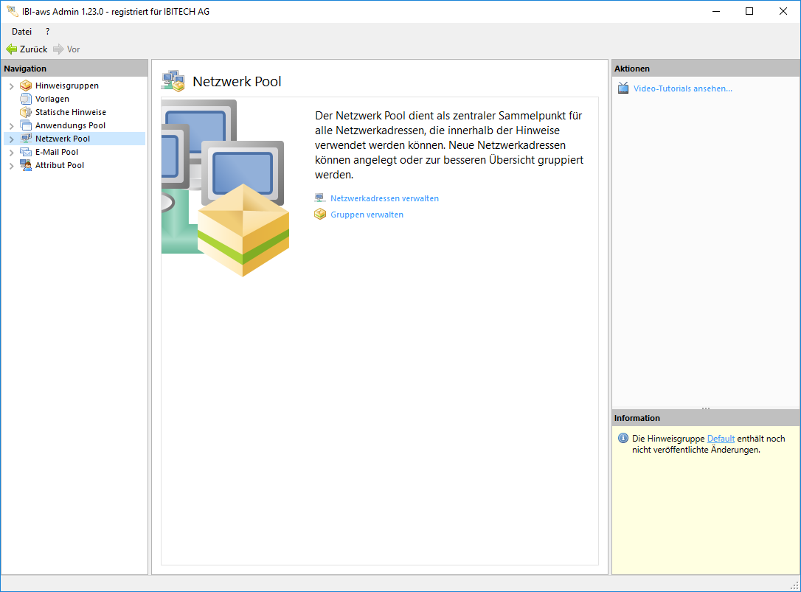Click the E-Mail Pool icon
This screenshot has width=801, height=592.
pos(26,152)
